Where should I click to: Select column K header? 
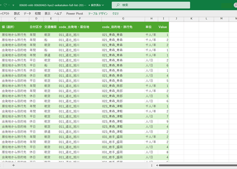(x=191, y=18)
